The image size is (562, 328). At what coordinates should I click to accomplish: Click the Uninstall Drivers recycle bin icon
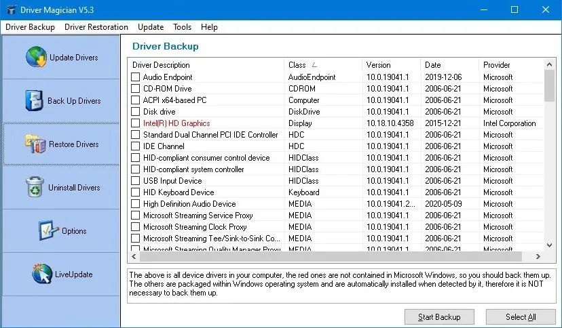point(34,188)
